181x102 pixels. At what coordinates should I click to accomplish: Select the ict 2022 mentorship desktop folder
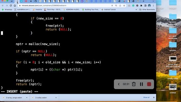173,19
